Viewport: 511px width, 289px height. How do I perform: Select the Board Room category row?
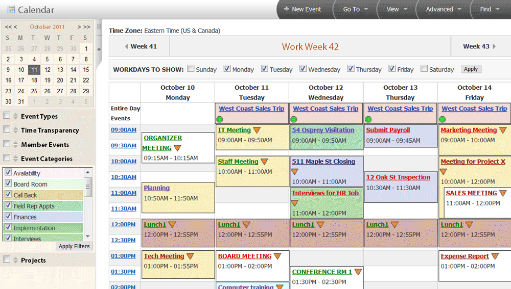[x=43, y=184]
